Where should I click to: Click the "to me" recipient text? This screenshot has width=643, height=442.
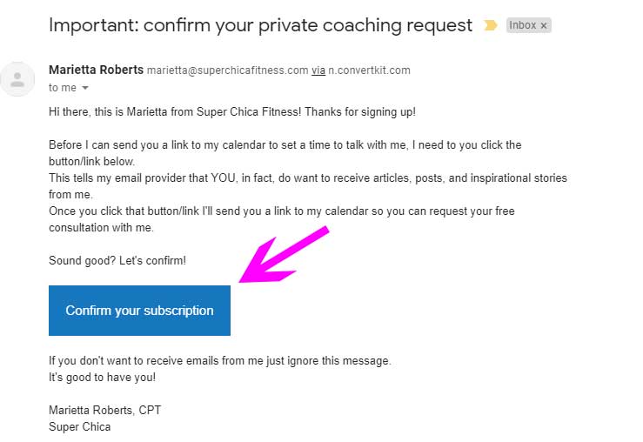click(x=63, y=88)
